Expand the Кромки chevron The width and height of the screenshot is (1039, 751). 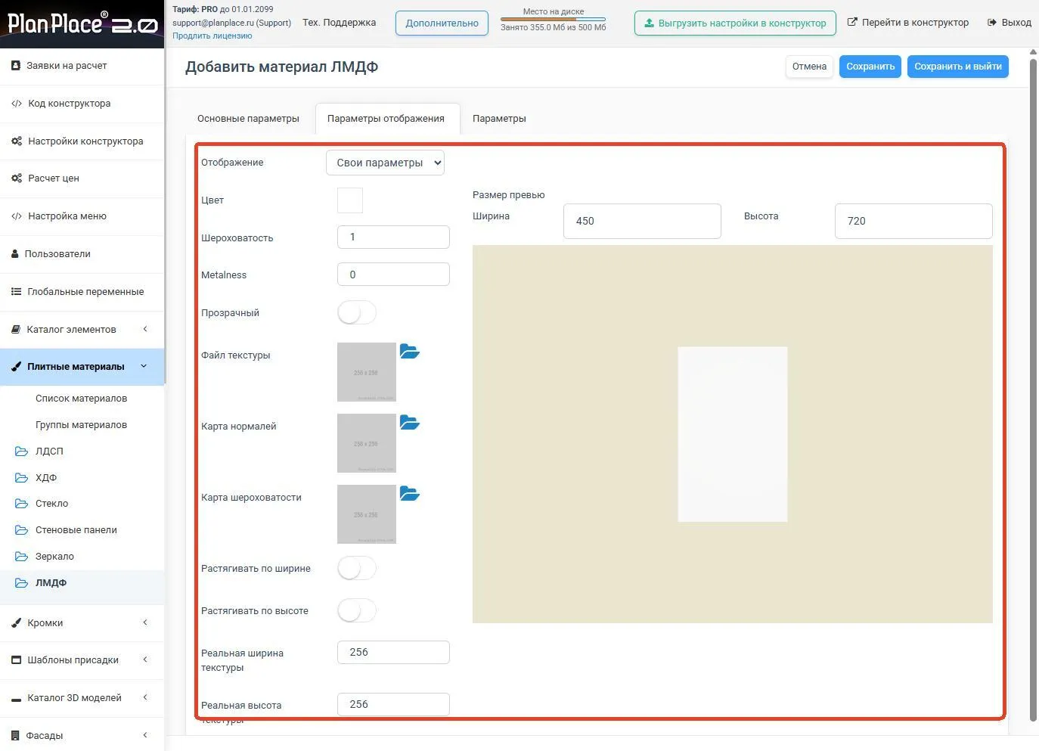[x=145, y=622]
